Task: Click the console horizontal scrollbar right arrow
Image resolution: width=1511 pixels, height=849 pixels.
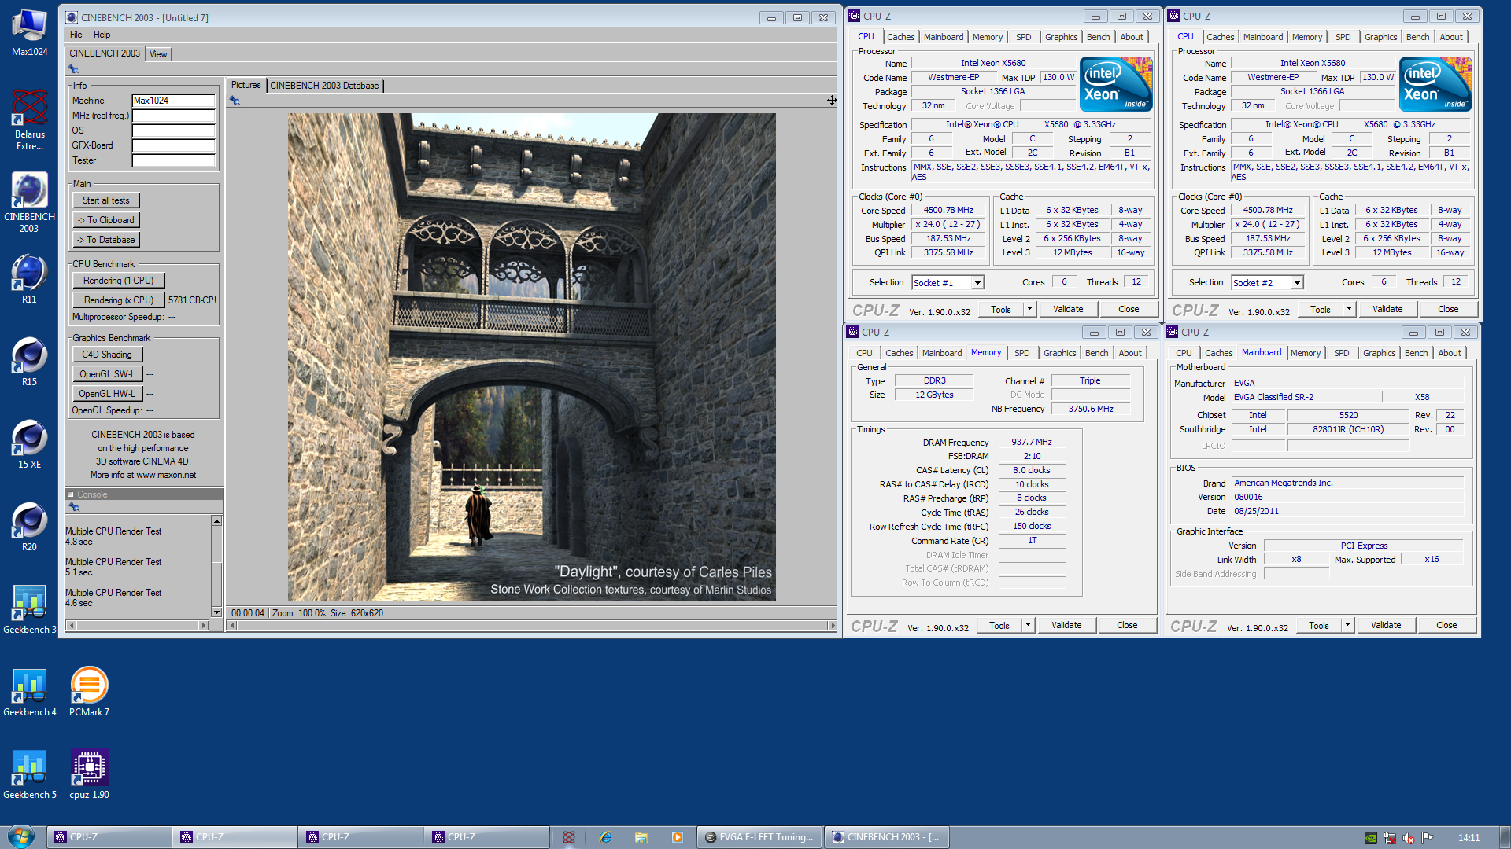Action: pos(203,626)
